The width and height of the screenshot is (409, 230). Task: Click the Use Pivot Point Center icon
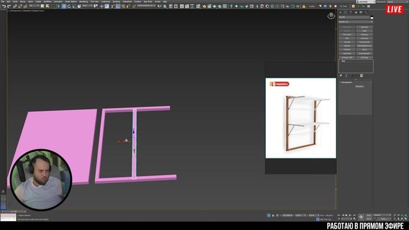[x=96, y=6]
